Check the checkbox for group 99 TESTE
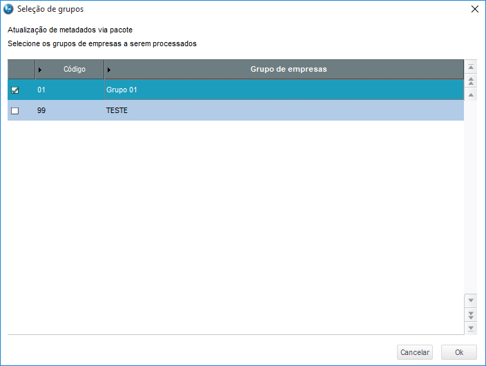Image resolution: width=486 pixels, height=366 pixels. (x=14, y=111)
